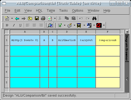Center align text
This screenshot has height=100, width=131.
coord(34,25)
